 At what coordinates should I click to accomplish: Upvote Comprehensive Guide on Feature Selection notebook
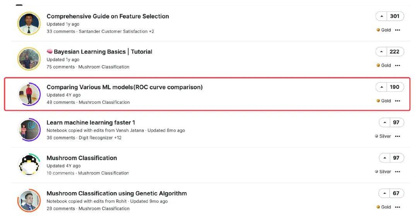tap(382, 16)
